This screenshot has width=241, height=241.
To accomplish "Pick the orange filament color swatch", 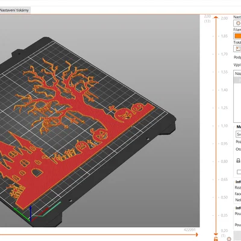I will [238, 36].
